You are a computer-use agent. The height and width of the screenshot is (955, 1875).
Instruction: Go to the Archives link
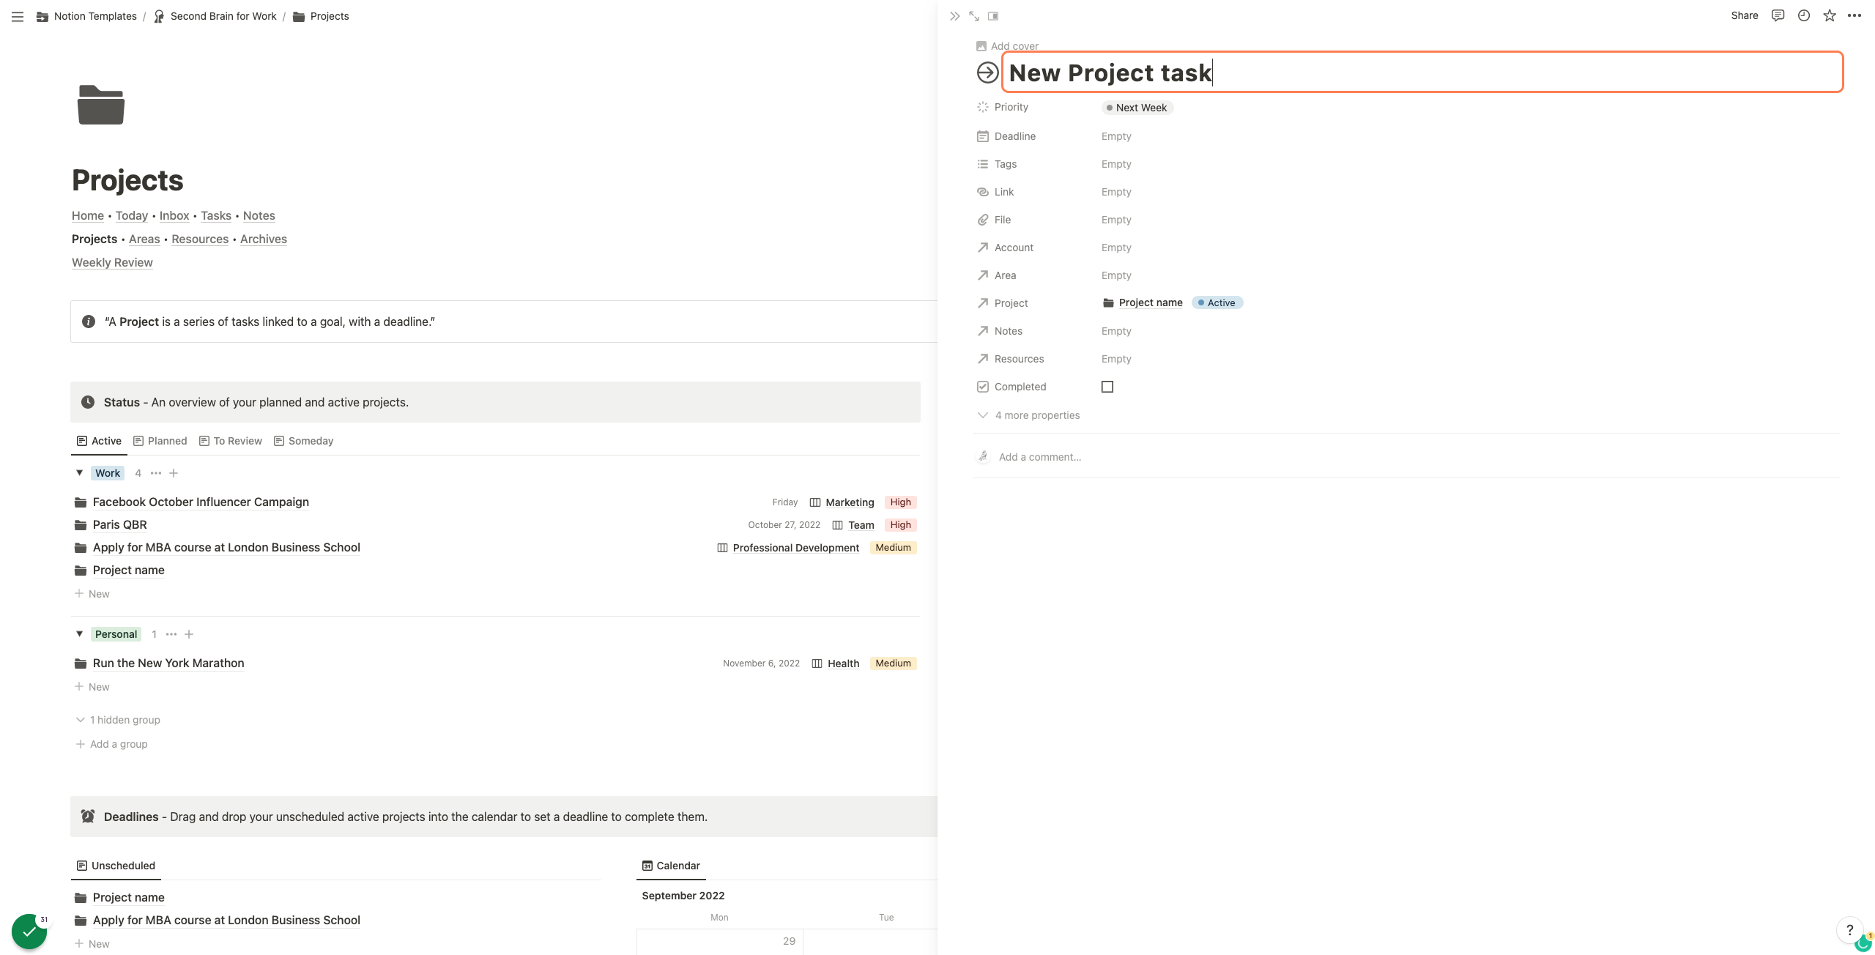point(264,239)
